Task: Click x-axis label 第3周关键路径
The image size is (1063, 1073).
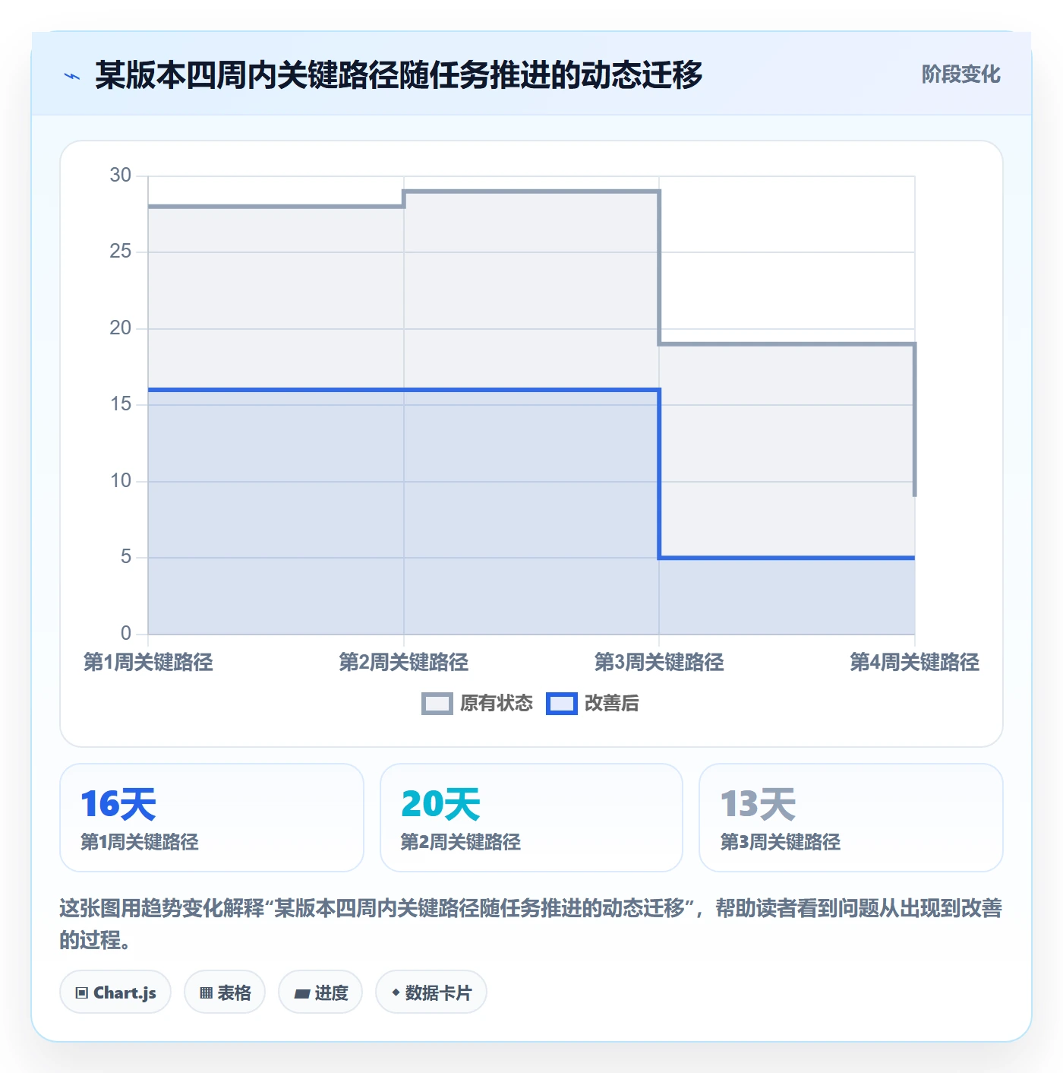Action: click(x=659, y=662)
